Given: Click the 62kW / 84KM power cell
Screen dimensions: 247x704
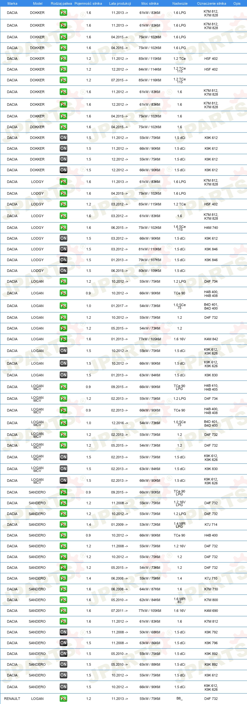Looking at the screenshot, I should [x=150, y=600].
